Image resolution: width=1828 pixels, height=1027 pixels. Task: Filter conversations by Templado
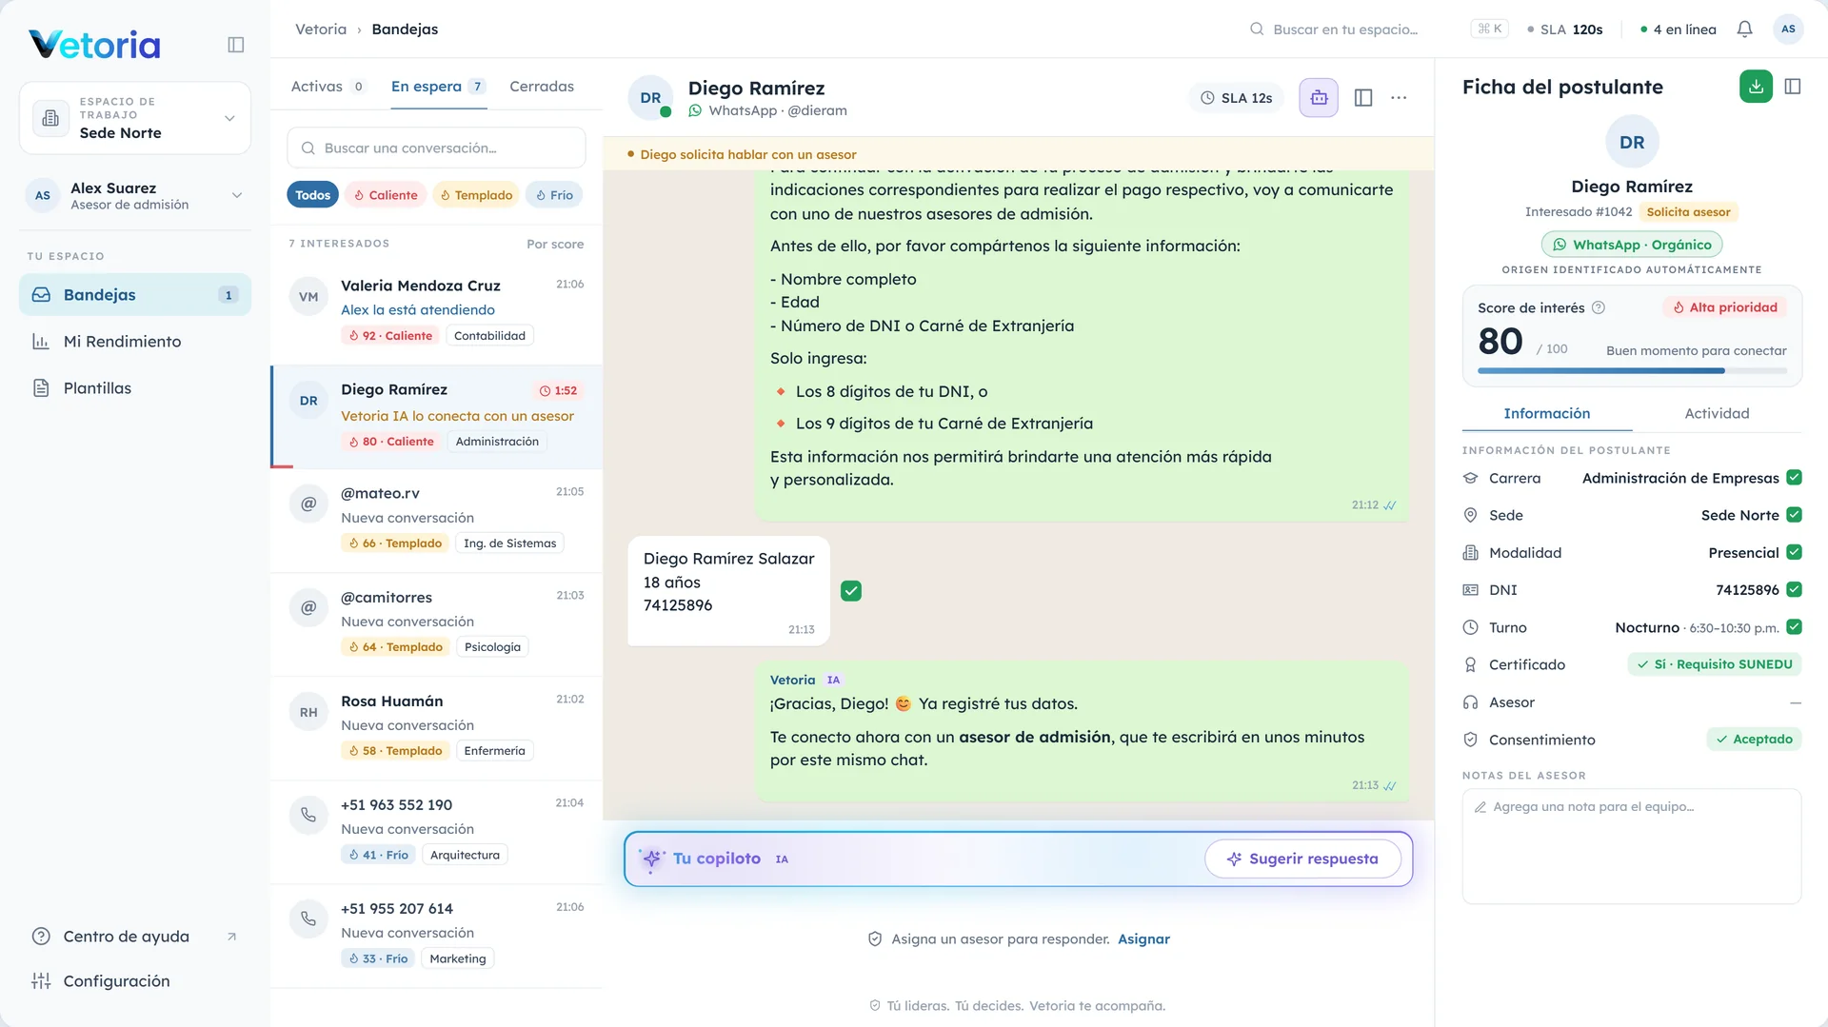(476, 195)
